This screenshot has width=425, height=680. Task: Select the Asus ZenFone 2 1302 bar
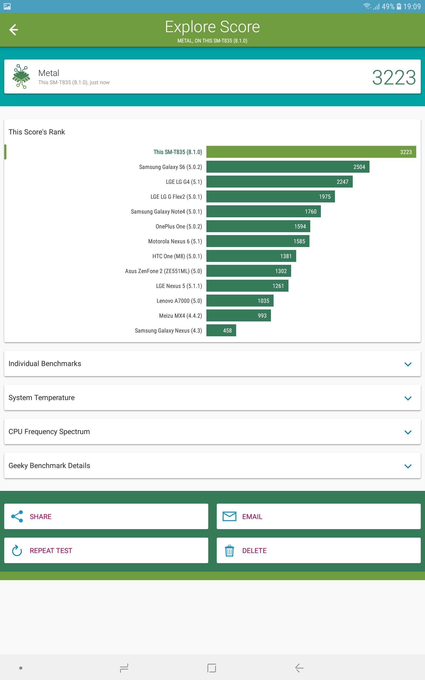[x=249, y=271]
